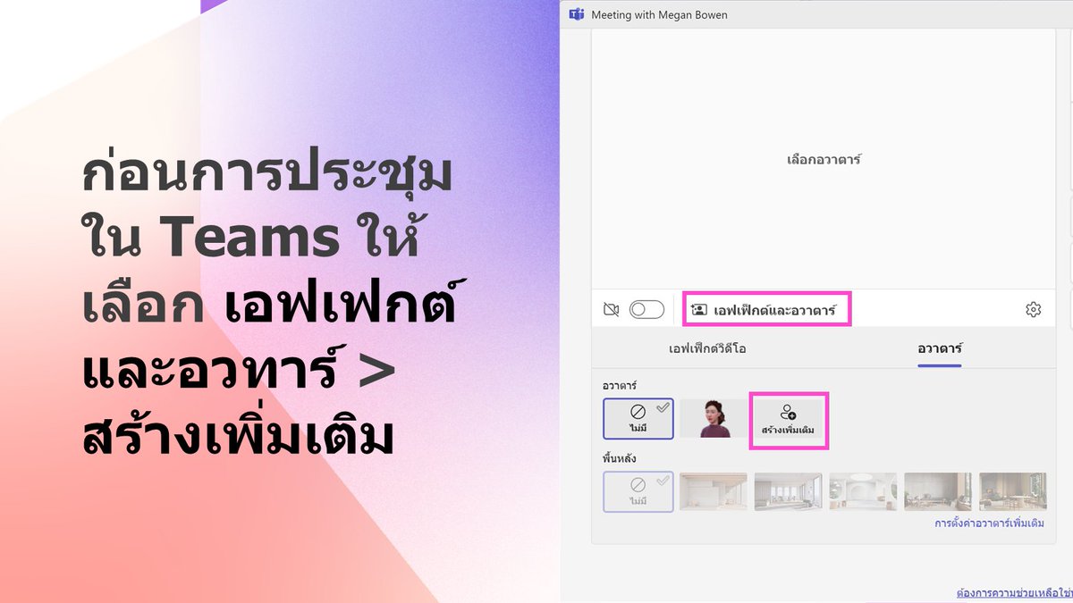Pick the fourth room background thumbnail
Screen dimensions: 1073x603
click(x=938, y=491)
